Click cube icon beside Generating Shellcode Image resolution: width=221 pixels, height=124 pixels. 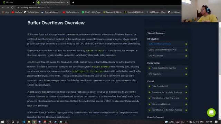point(150,104)
